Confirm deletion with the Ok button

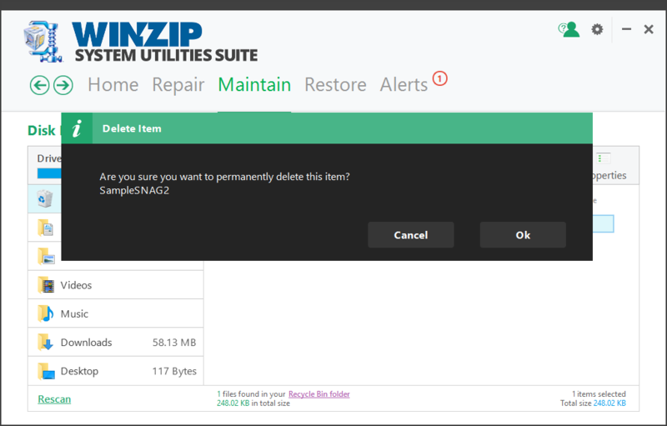[x=523, y=235]
